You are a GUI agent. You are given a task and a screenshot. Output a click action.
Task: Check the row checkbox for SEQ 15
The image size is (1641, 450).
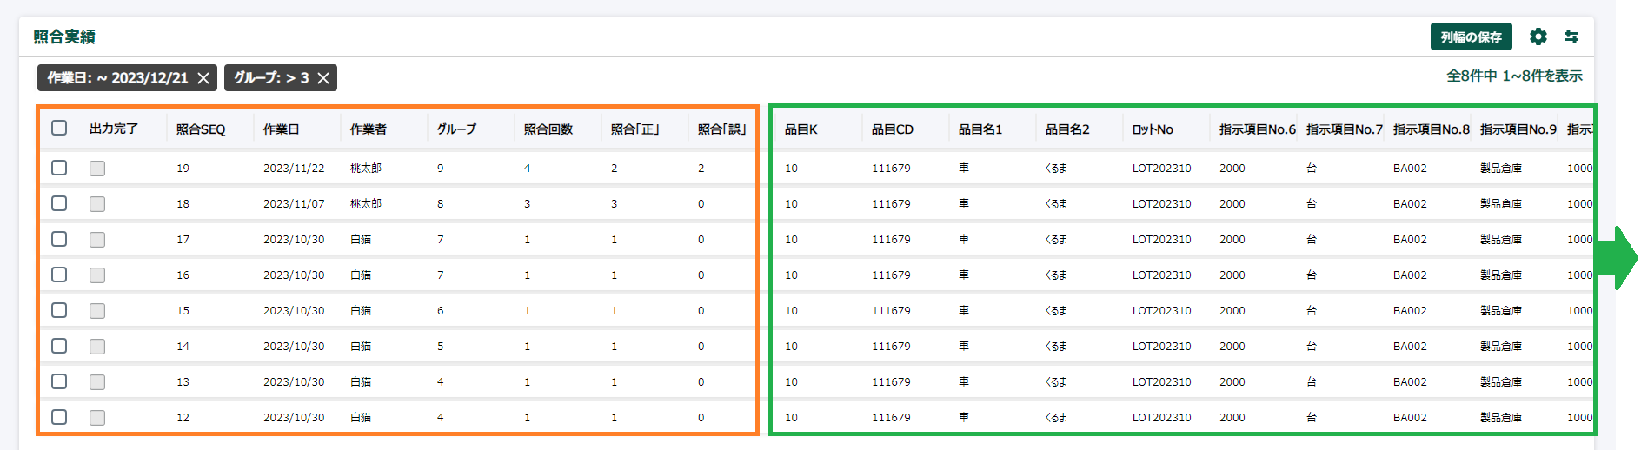click(59, 310)
